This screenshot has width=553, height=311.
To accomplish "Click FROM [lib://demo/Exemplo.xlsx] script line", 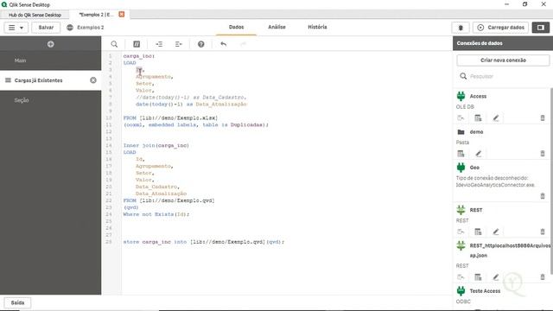I will [x=170, y=117].
